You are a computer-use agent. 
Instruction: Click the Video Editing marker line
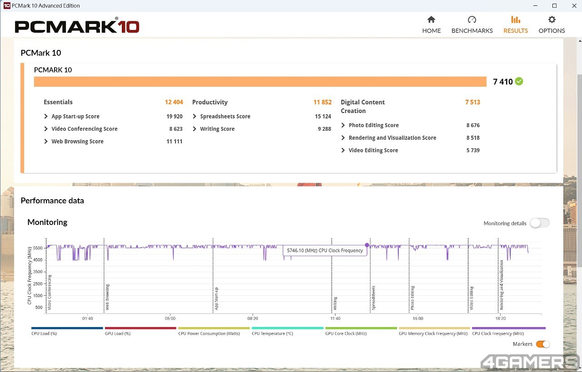(468, 275)
